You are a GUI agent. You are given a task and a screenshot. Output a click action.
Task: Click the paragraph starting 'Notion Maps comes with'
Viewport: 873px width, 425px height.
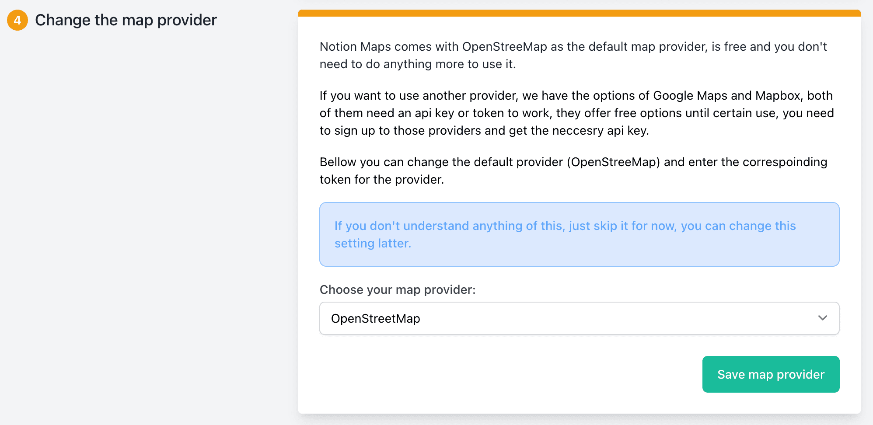click(573, 55)
